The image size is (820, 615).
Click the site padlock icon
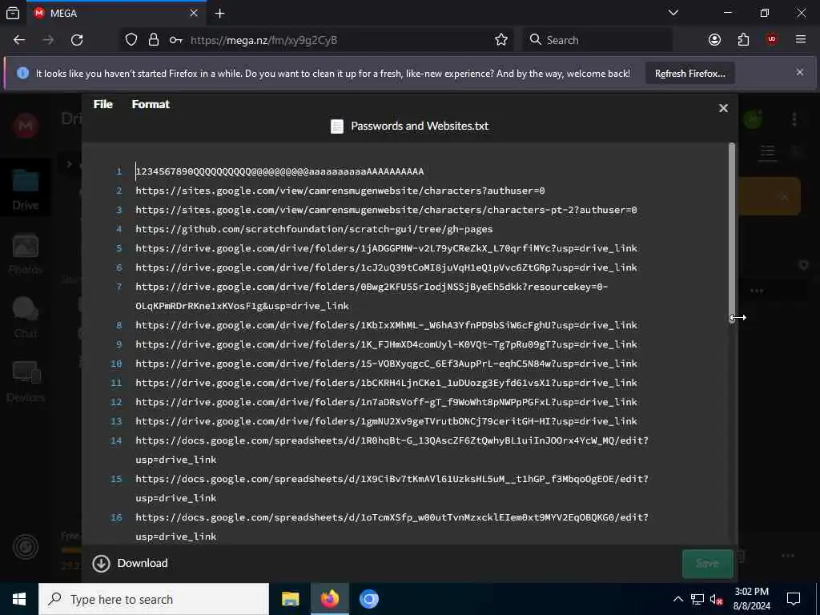(x=153, y=40)
